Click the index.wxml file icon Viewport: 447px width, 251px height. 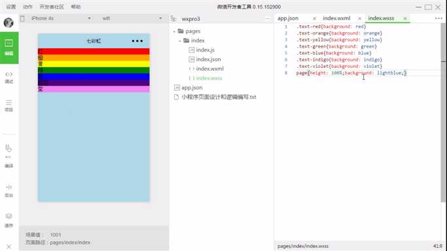click(192, 69)
